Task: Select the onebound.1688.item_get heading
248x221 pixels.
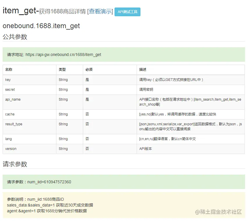Action: (x=41, y=26)
